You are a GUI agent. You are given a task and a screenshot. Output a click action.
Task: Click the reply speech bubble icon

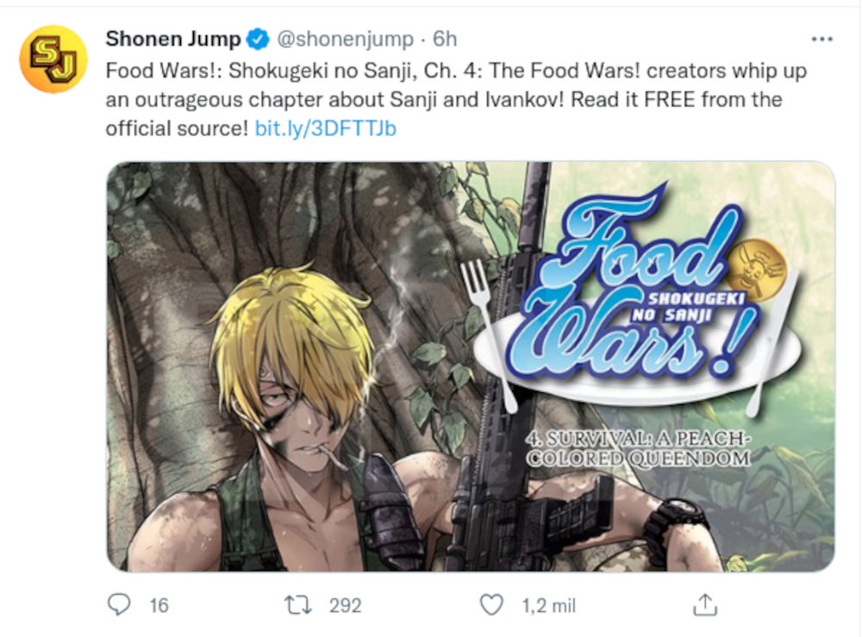point(118,605)
